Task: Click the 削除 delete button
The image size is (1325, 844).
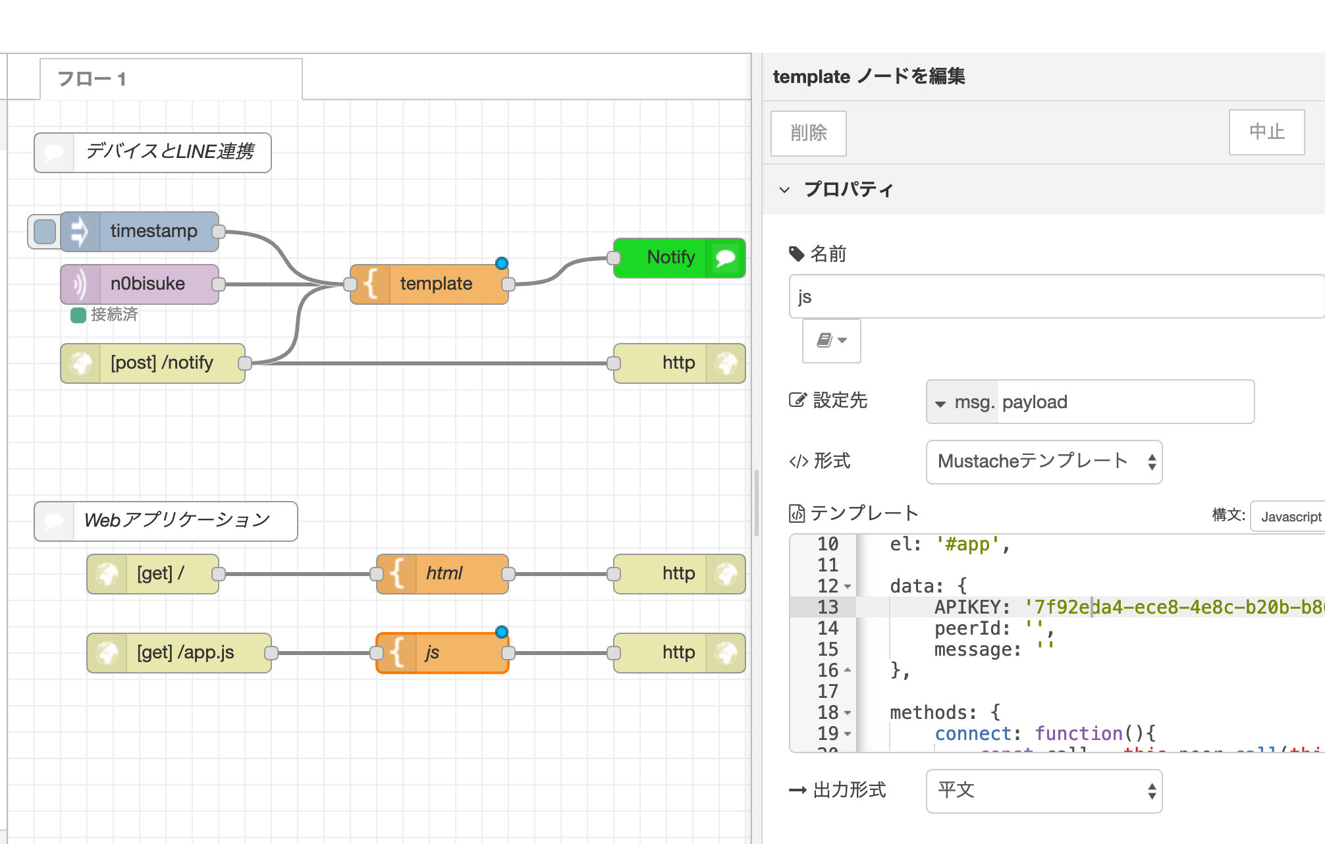Action: (x=808, y=133)
